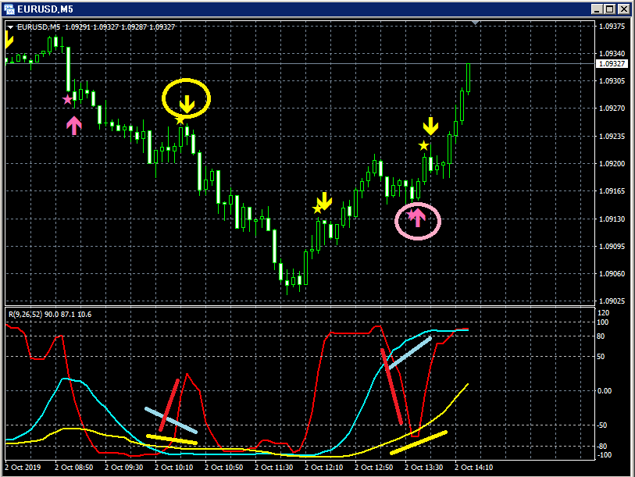Click the 2 Oct 10:10 time label
The width and height of the screenshot is (635, 477).
point(173,468)
